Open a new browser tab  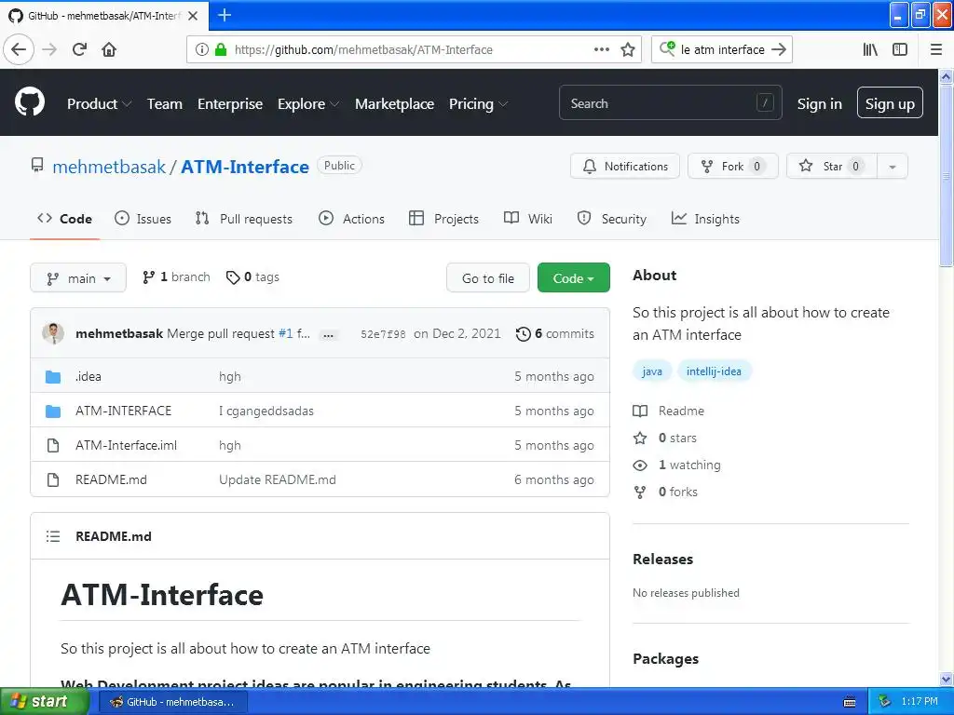[x=225, y=15]
